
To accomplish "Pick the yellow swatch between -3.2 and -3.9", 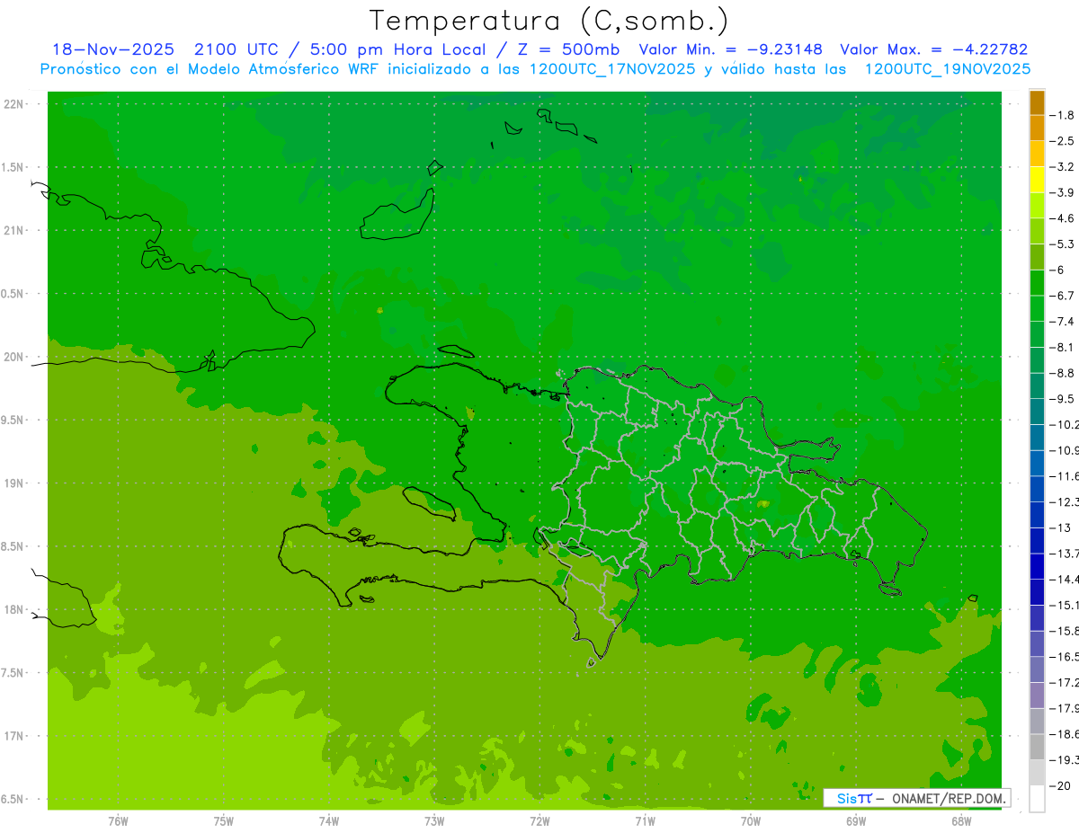I will tap(1037, 180).
